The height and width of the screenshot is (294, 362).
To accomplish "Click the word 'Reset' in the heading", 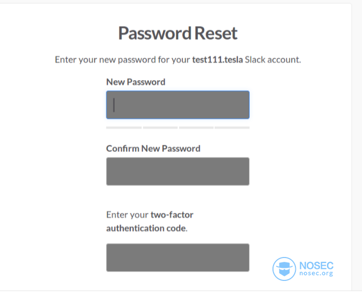I will pyautogui.click(x=216, y=33).
